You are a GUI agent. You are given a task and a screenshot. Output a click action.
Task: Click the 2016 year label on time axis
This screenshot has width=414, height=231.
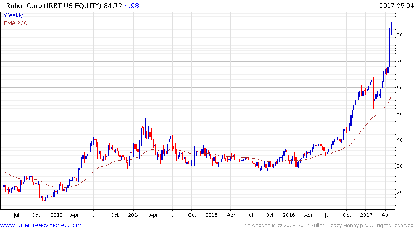[x=288, y=215]
